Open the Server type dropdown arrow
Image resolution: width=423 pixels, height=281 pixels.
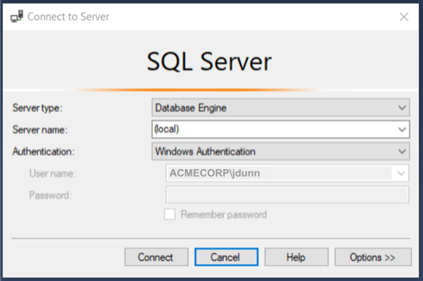pos(402,108)
